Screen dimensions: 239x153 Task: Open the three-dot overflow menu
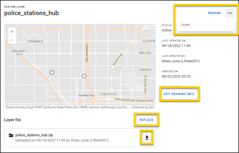[x=230, y=13]
